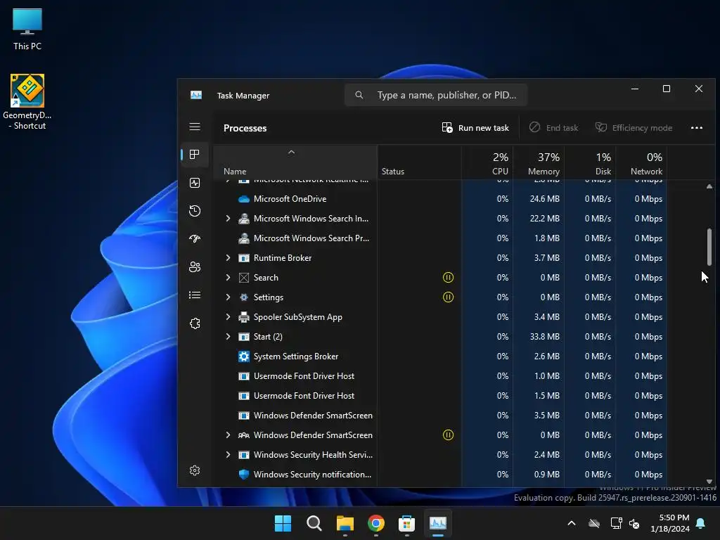
Task: Click Run new task button
Action: (475, 128)
